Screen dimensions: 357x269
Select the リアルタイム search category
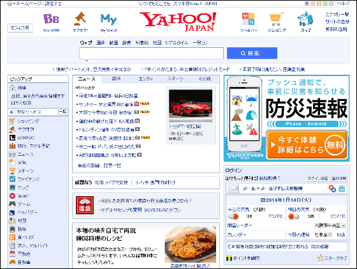click(x=177, y=43)
